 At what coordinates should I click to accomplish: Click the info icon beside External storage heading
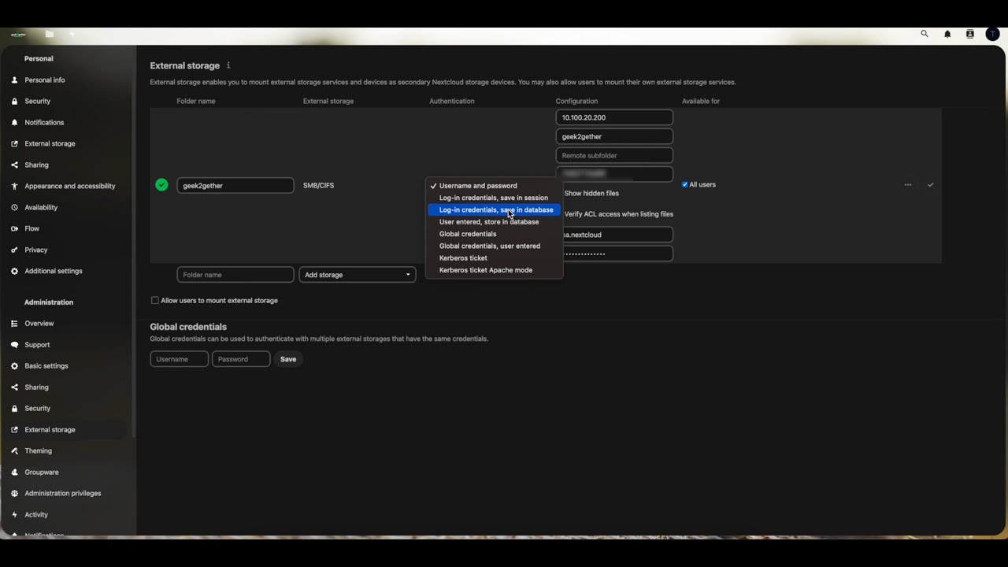[x=228, y=65]
